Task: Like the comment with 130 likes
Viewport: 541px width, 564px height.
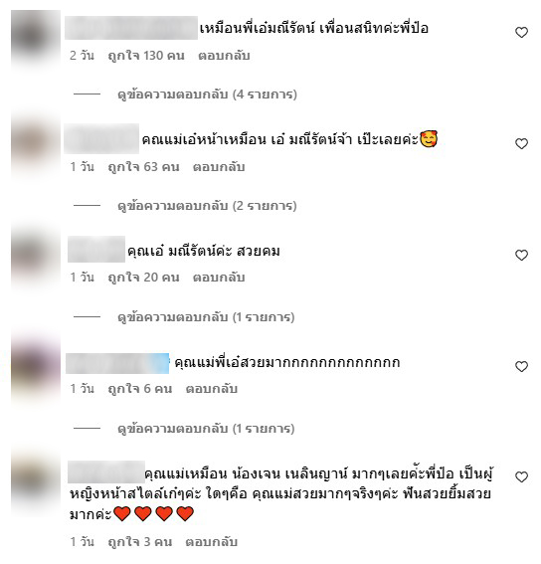Action: coord(521,33)
